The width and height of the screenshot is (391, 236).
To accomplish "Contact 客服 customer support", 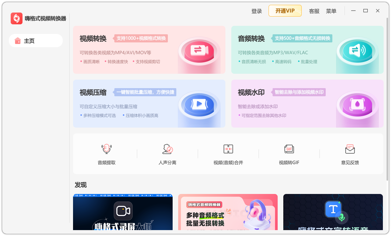I will [x=314, y=11].
